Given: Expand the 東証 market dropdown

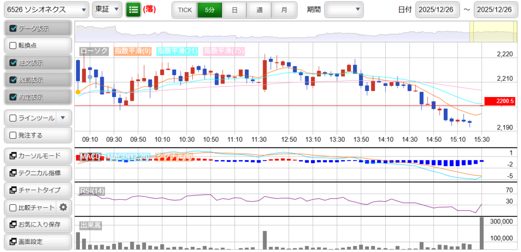Looking at the screenshot, I should coord(107,10).
